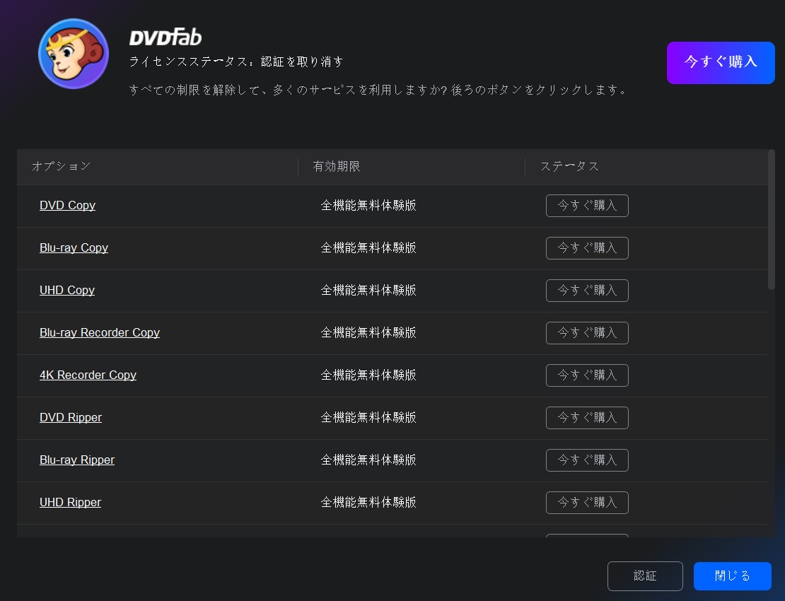
Task: Click the ライセンスステータス status text
Action: (235, 62)
